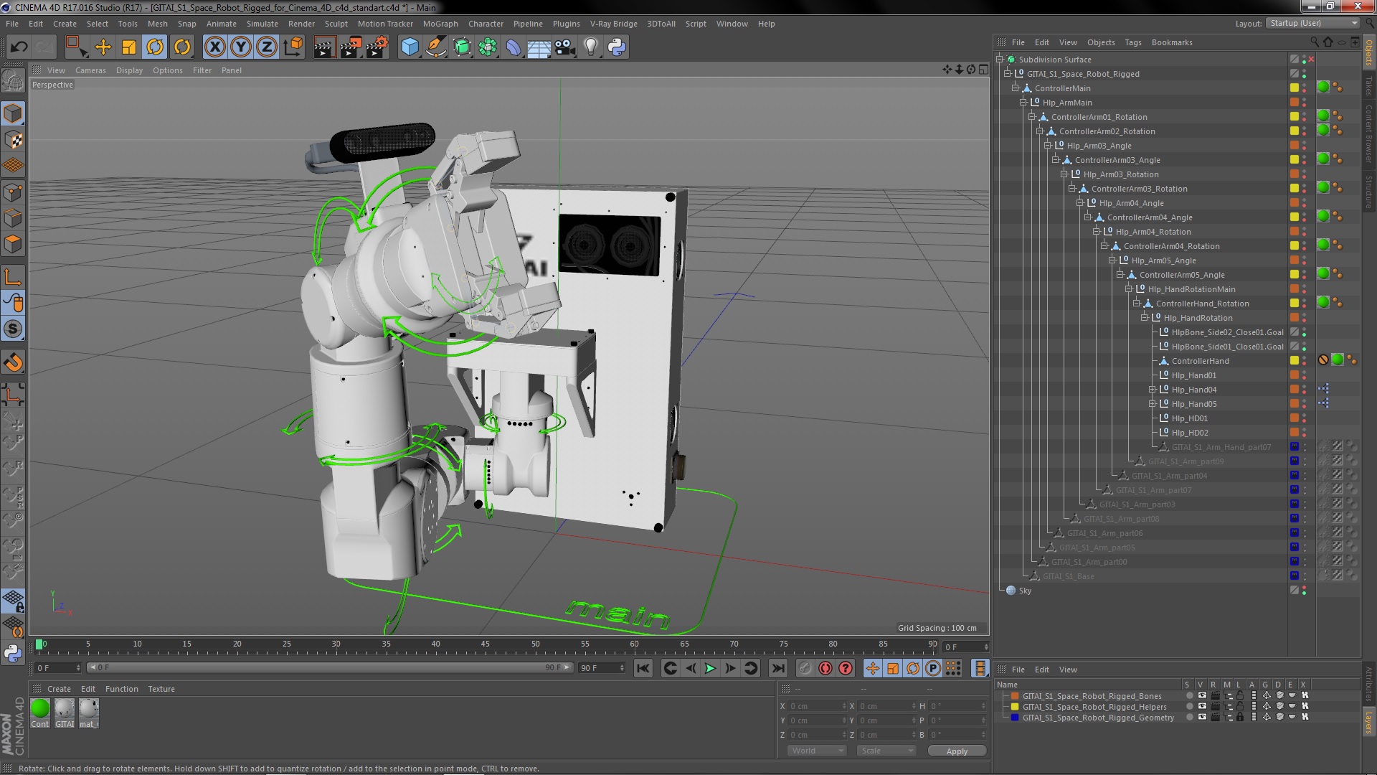Expand Hlp_Hand05 tree node
This screenshot has height=775, width=1377.
pos(1152,404)
